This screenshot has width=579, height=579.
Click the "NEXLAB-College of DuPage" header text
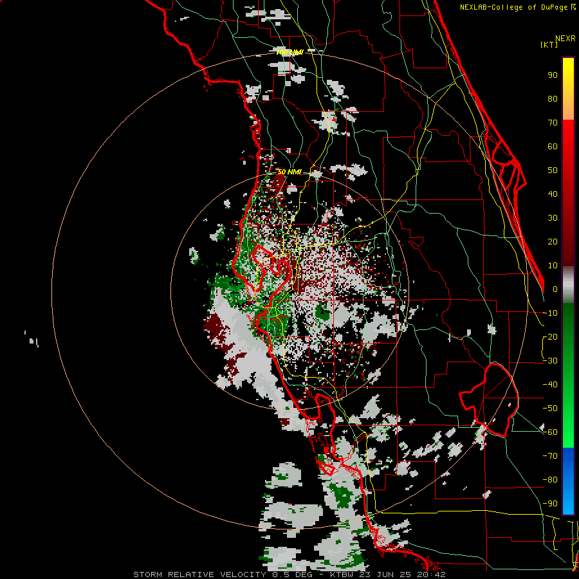(x=514, y=7)
